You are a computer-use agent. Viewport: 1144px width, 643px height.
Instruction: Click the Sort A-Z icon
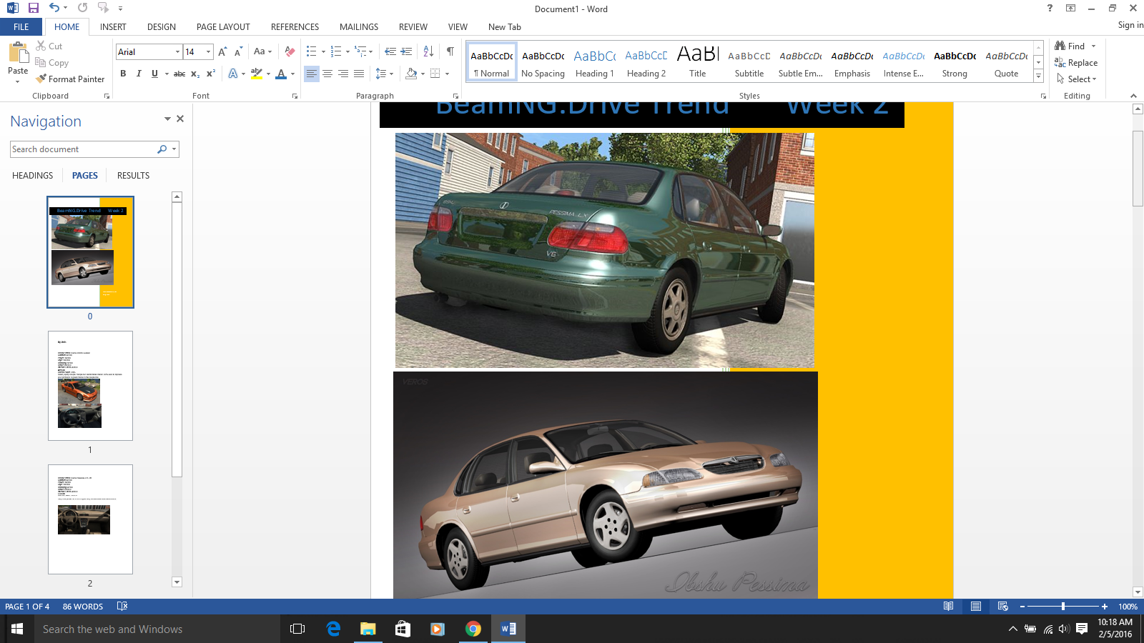point(428,51)
